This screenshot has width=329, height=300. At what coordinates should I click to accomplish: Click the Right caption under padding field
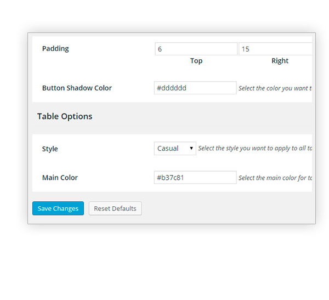click(280, 61)
